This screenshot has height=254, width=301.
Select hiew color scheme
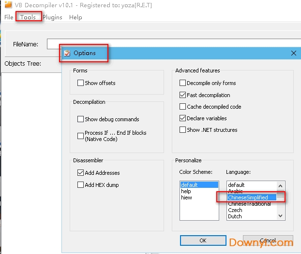(x=186, y=198)
